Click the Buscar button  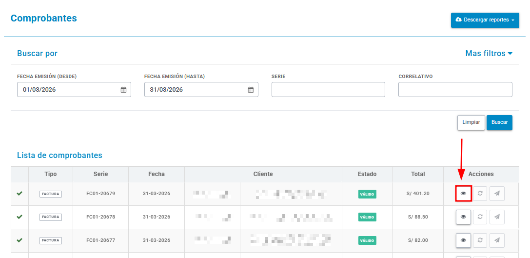click(x=500, y=122)
